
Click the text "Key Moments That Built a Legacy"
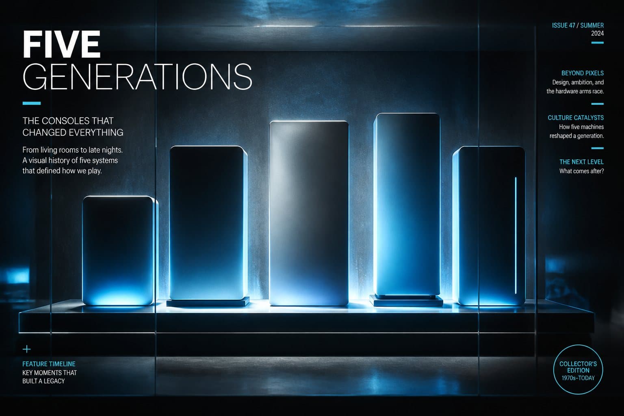pyautogui.click(x=50, y=377)
